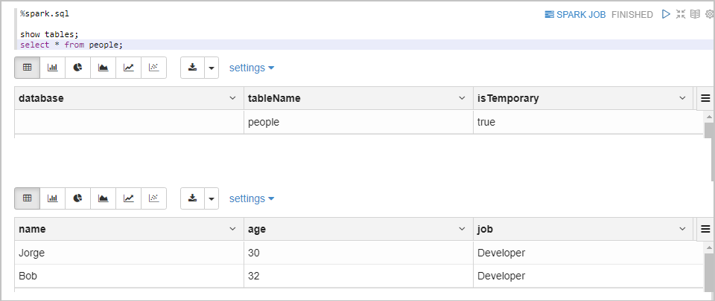Click the people result scrollbar thumb

pos(709,271)
